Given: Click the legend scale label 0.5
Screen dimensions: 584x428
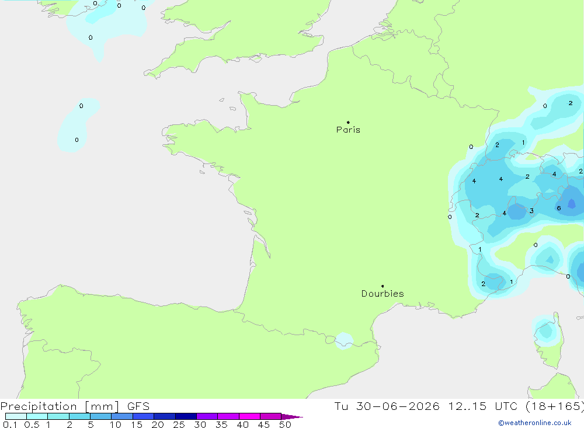Looking at the screenshot, I should click(32, 424).
